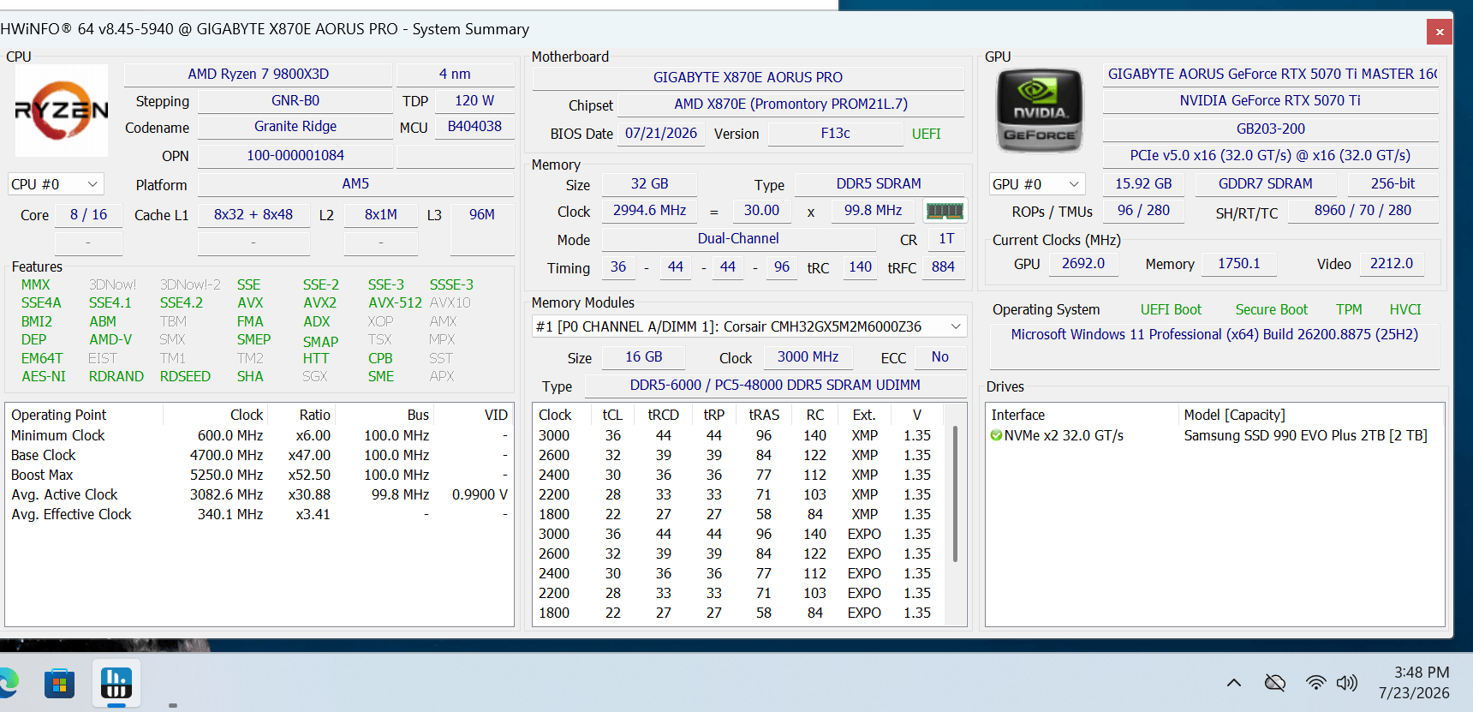
Task: Click the GDDR7 SDRAM memory type value
Action: point(1265,184)
